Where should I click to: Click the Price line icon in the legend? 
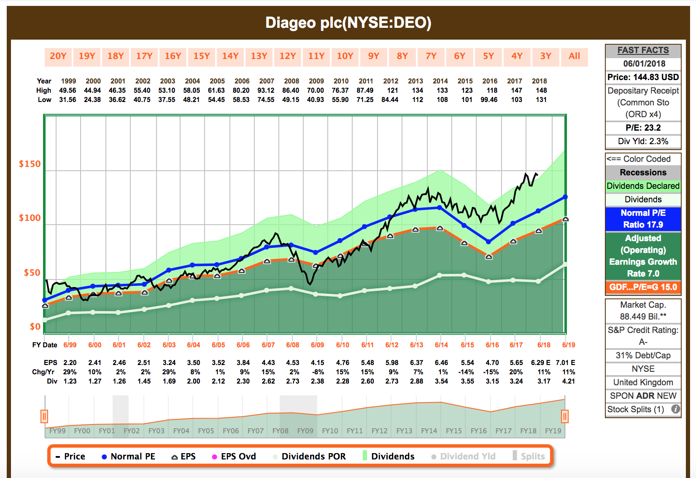(58, 456)
